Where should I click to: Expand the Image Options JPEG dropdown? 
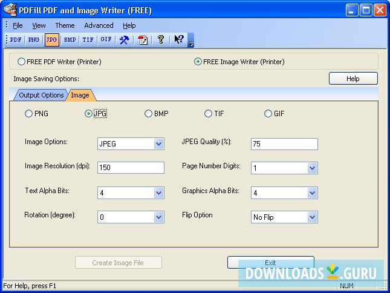click(x=158, y=144)
